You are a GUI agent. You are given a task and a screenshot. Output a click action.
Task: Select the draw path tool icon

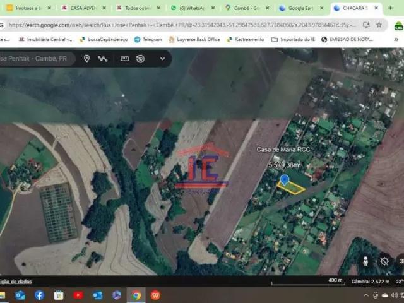click(x=102, y=59)
